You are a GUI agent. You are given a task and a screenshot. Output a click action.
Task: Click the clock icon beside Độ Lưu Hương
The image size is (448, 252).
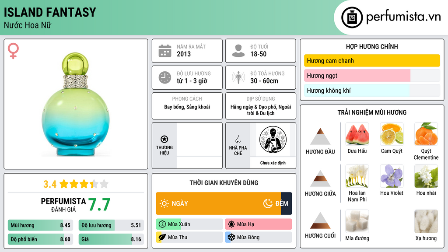tap(165, 77)
